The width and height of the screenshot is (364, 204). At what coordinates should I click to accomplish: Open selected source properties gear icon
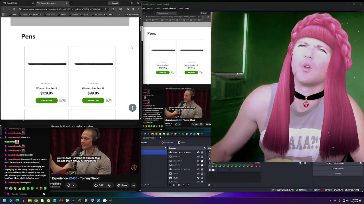pyautogui.click(x=179, y=185)
